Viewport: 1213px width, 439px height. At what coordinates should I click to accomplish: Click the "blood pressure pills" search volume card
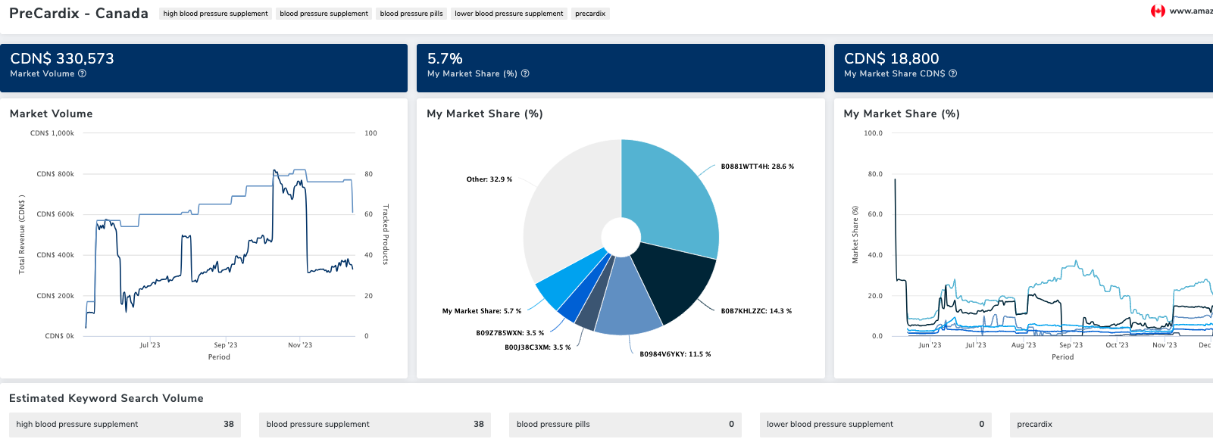625,425
